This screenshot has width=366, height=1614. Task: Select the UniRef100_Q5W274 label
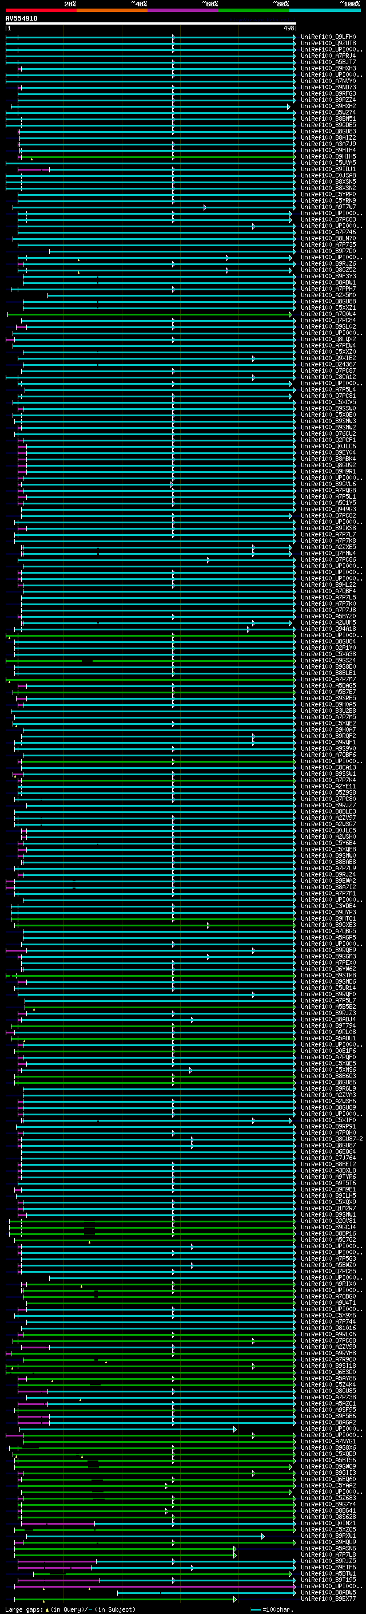tap(328, 112)
